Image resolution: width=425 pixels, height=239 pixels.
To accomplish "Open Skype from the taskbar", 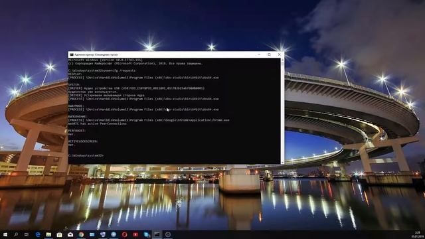I will pyautogui.click(x=147, y=234).
